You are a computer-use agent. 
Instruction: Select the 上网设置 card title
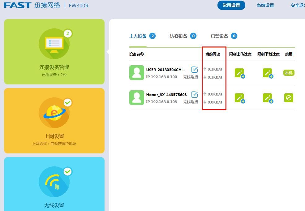[x=54, y=136]
